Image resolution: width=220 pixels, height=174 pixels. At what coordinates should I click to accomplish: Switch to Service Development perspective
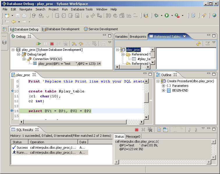(101, 29)
